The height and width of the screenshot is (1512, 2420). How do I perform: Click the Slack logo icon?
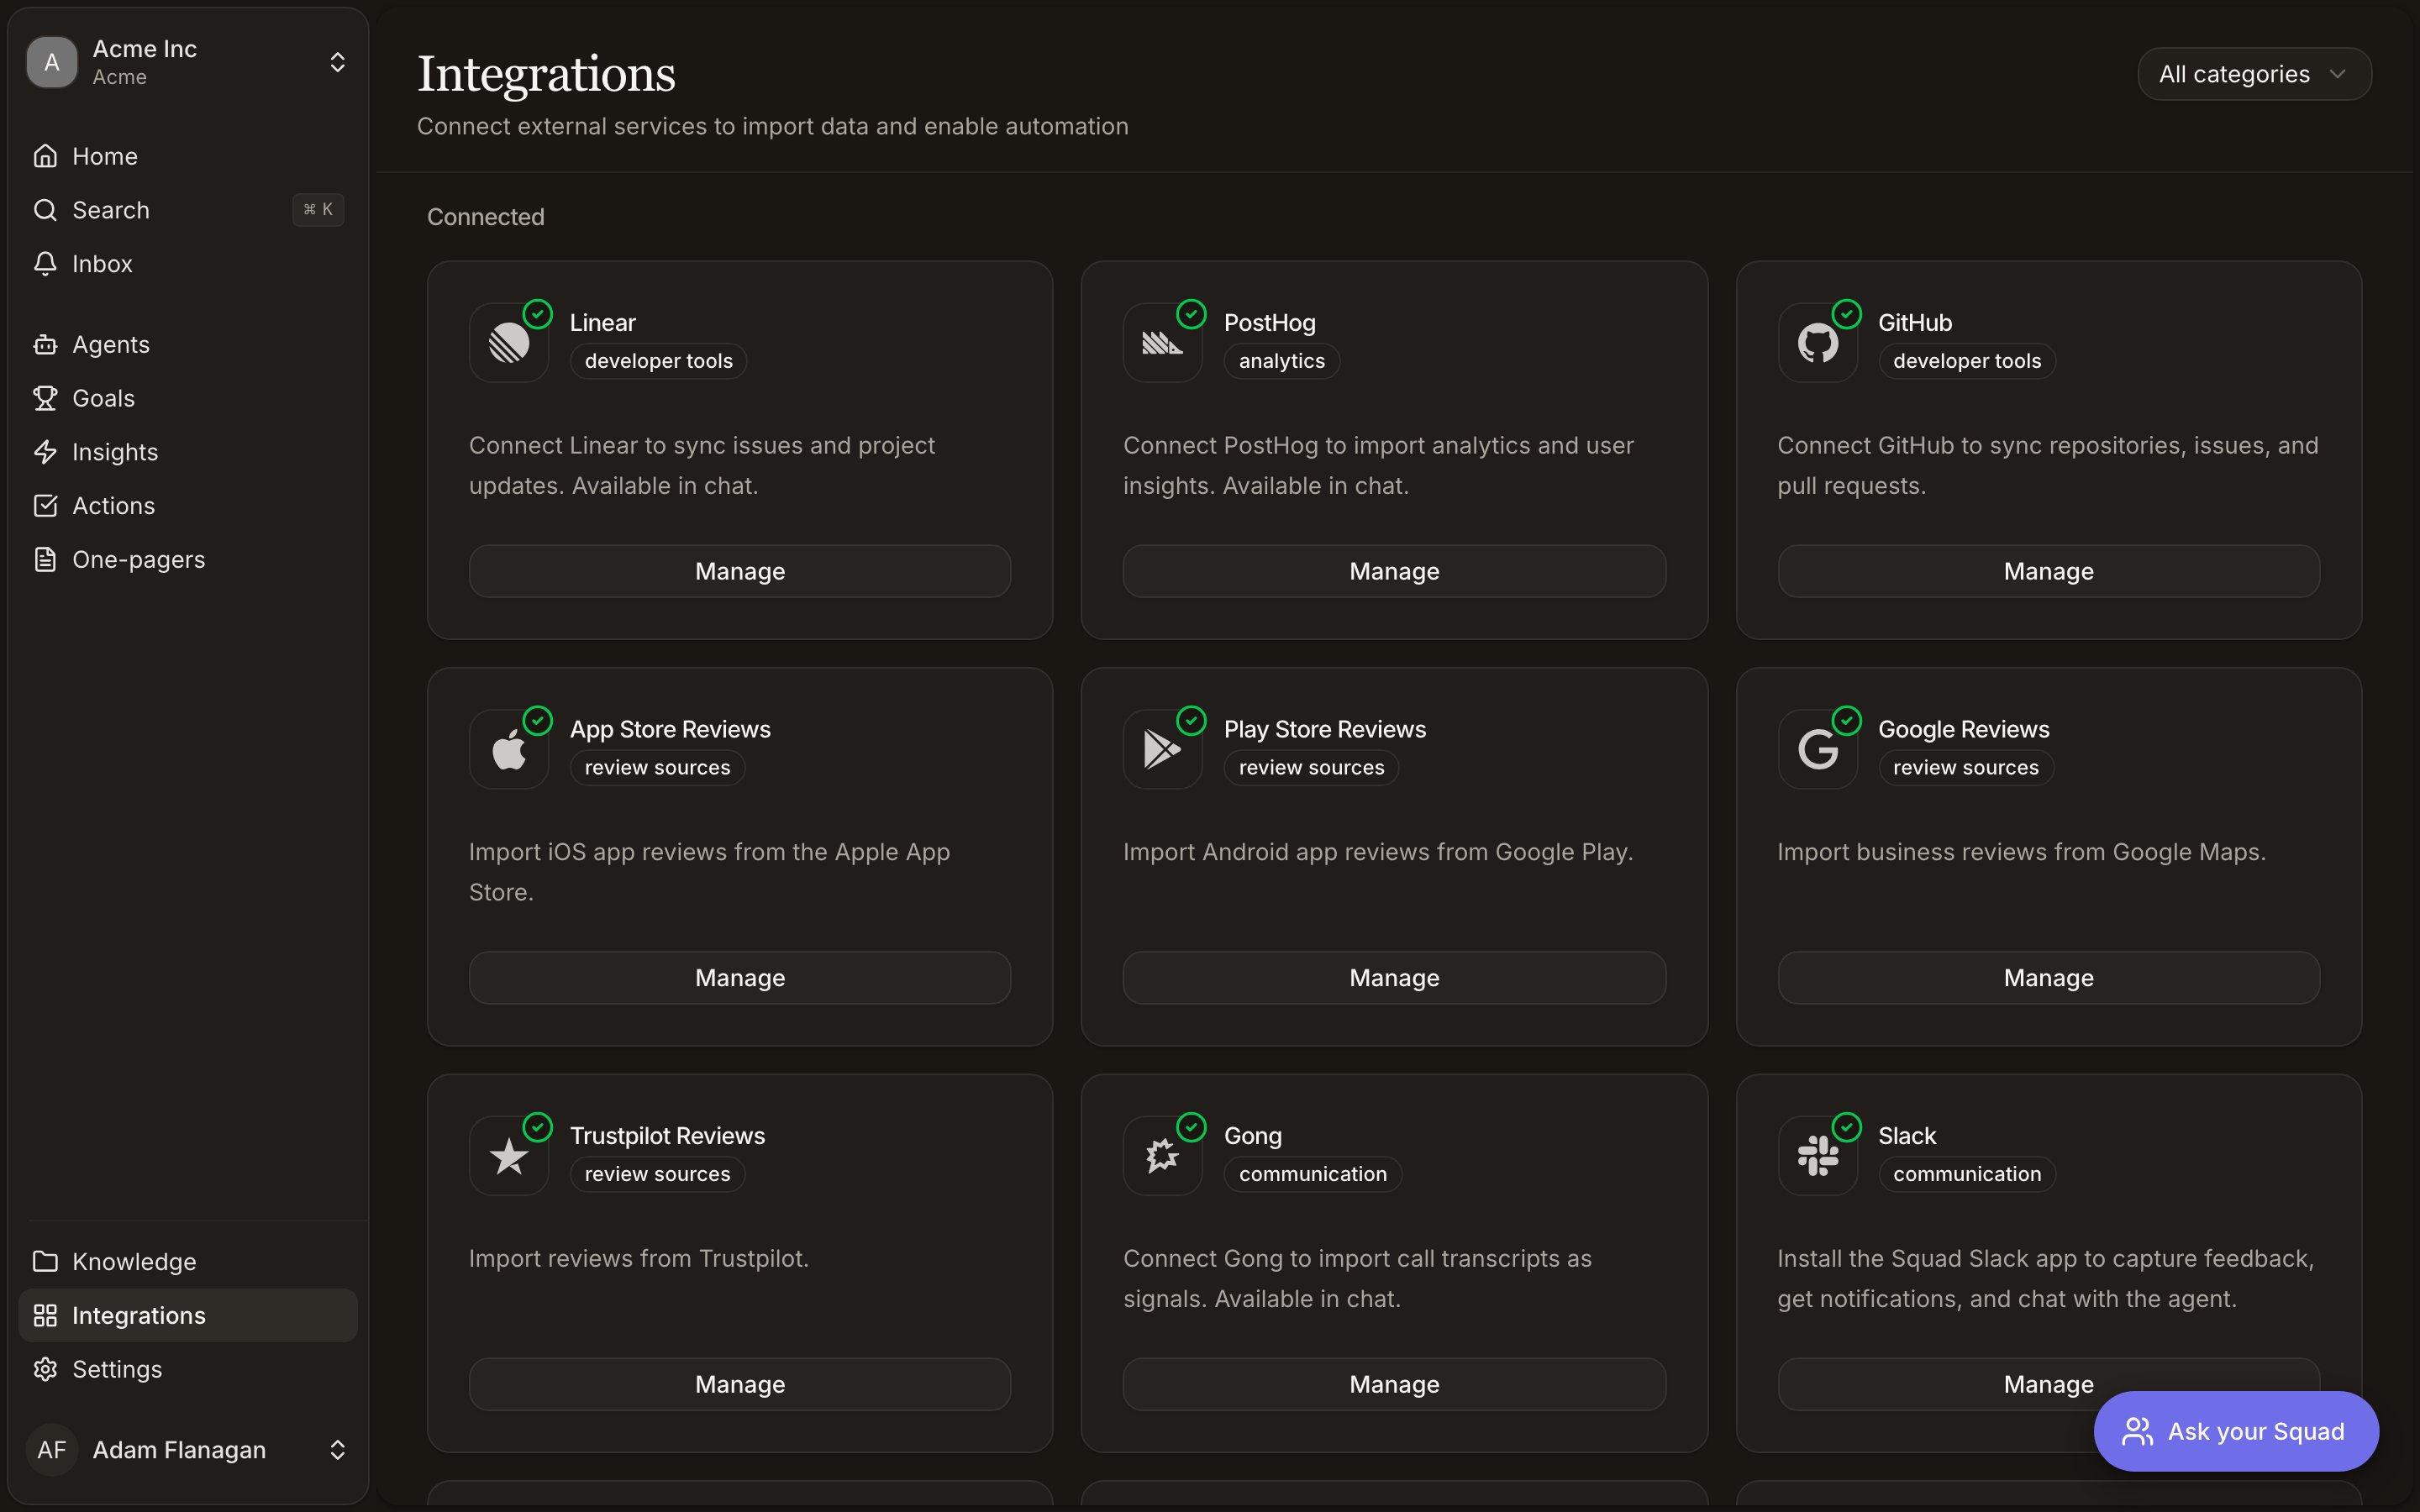coord(1817,1156)
